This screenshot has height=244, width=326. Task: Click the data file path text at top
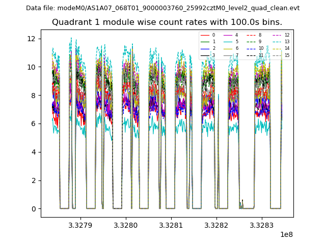pos(162,8)
